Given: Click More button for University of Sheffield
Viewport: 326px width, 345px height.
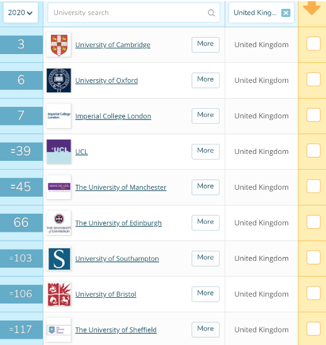Looking at the screenshot, I should click(x=205, y=329).
